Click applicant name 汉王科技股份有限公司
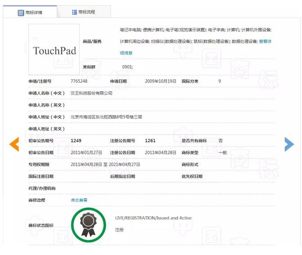The image size is (302, 255). [x=91, y=93]
